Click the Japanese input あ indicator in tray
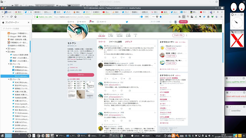The width and height of the screenshot is (246, 138). coord(173,136)
